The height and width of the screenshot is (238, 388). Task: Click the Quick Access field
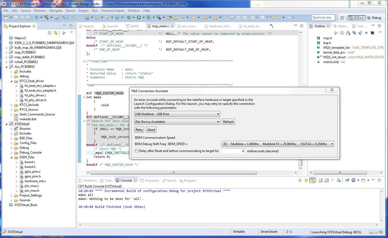(323, 17)
